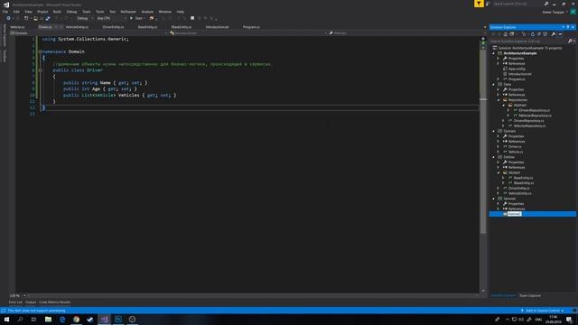Collapse the Services project node
This screenshot has height=325, width=578.
coord(494,199)
